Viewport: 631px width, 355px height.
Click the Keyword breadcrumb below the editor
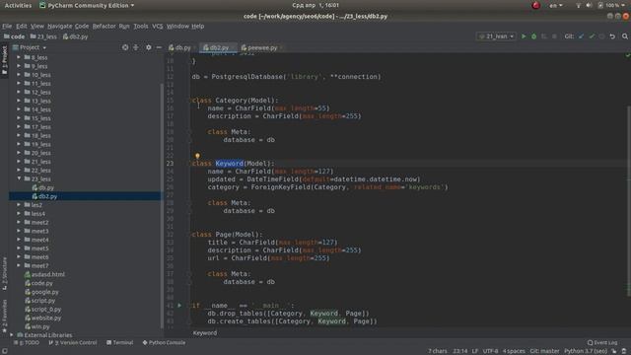coord(205,333)
